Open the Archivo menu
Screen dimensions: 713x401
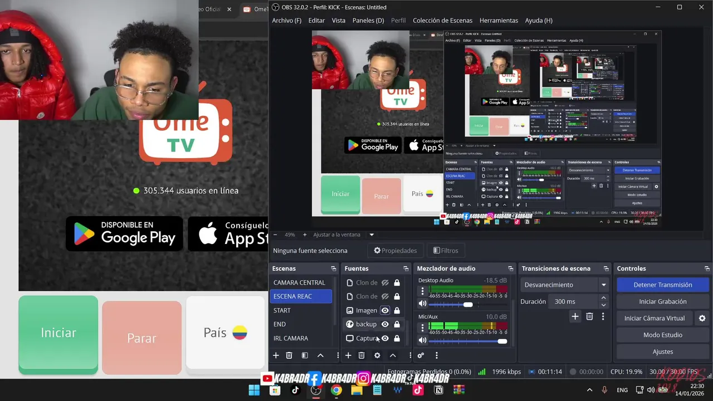(x=286, y=20)
